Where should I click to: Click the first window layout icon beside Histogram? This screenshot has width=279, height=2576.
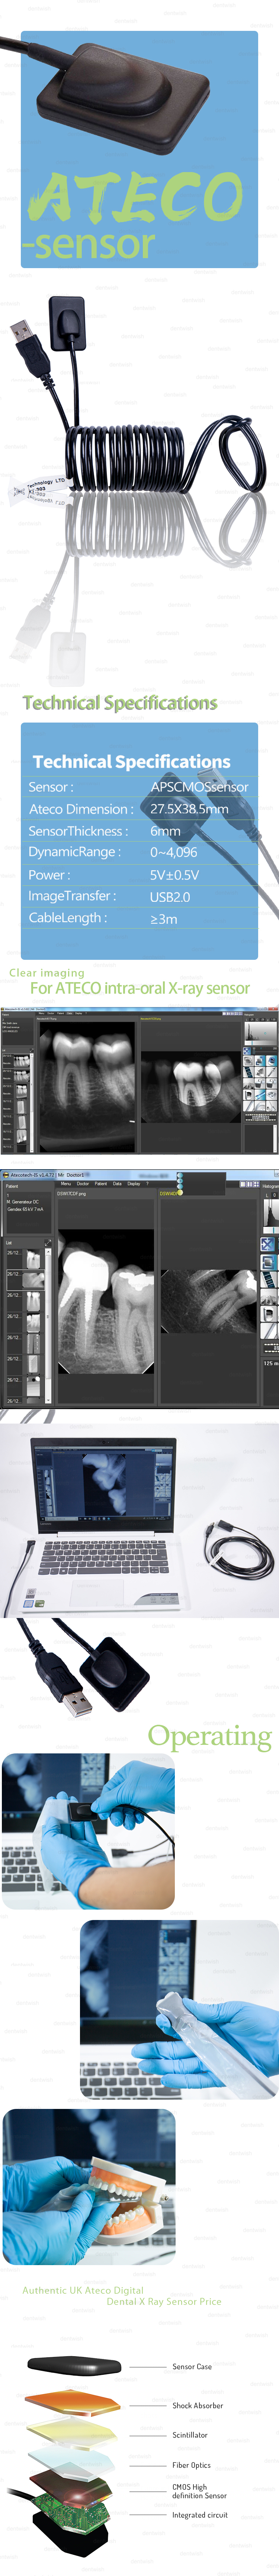(x=243, y=1185)
